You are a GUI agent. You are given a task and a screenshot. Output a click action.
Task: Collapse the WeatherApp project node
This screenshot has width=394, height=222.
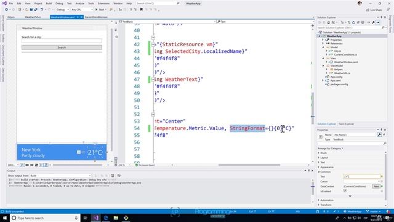[x=320, y=36]
